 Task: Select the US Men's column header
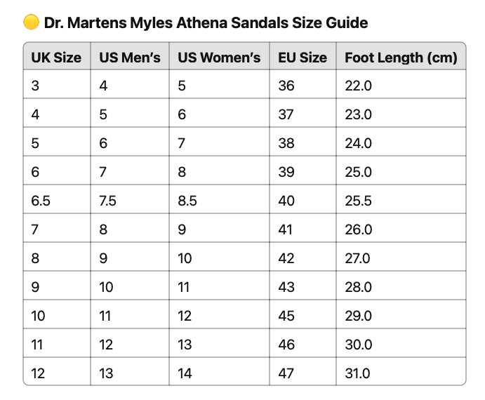[x=130, y=58]
